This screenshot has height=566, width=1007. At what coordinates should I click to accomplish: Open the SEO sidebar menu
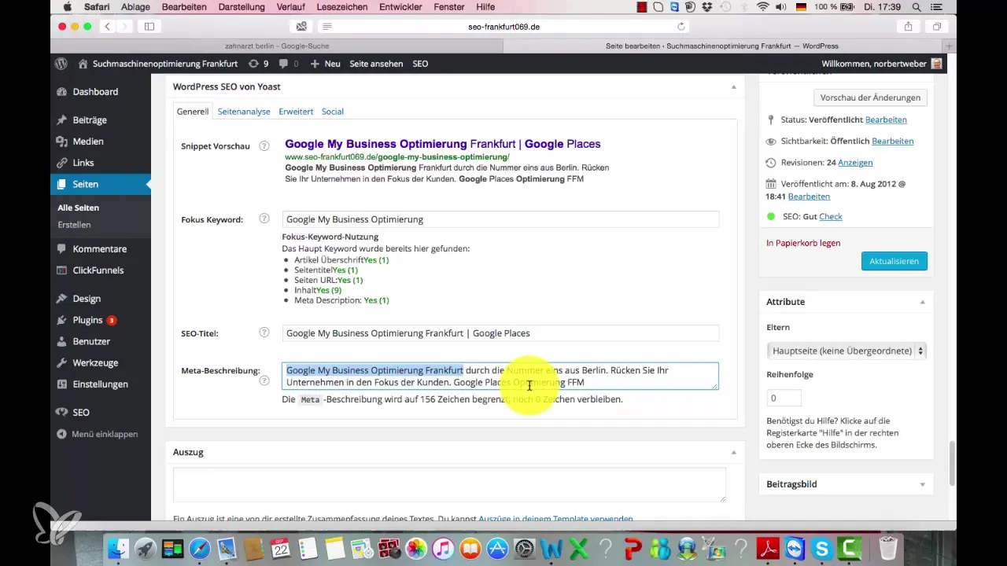pyautogui.click(x=81, y=412)
